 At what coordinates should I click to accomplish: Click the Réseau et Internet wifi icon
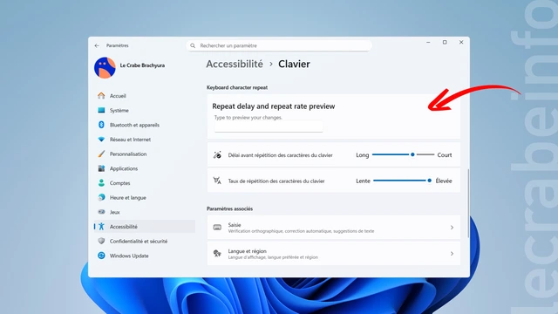pyautogui.click(x=101, y=140)
